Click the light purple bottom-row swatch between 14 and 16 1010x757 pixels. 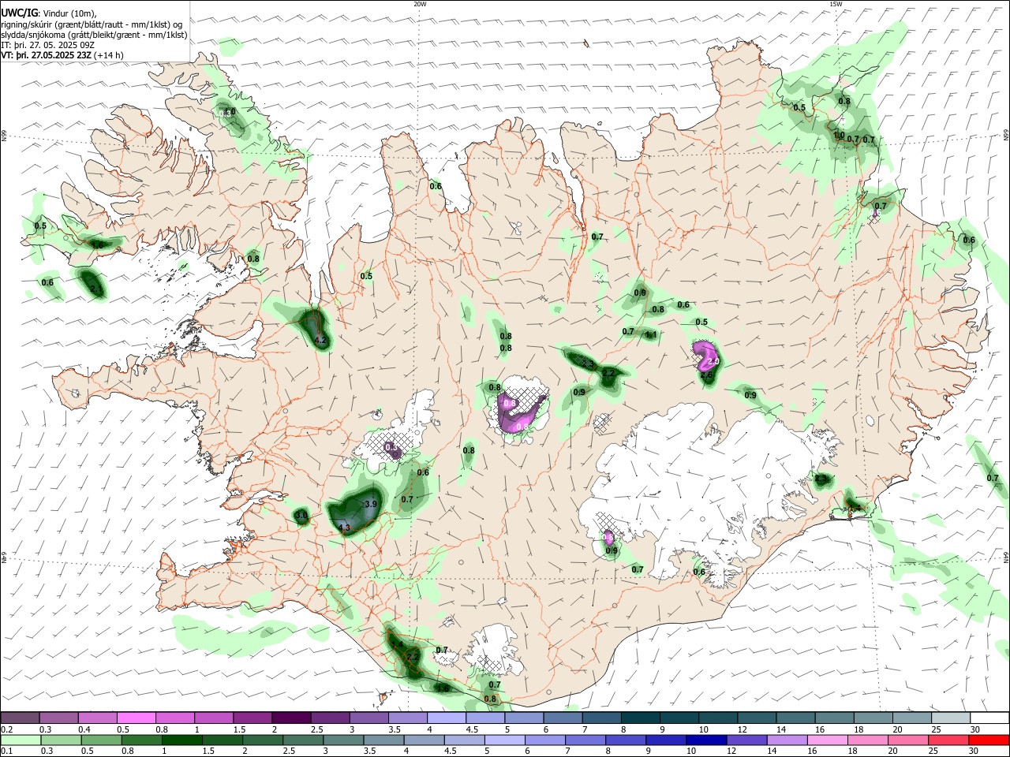[x=787, y=740]
